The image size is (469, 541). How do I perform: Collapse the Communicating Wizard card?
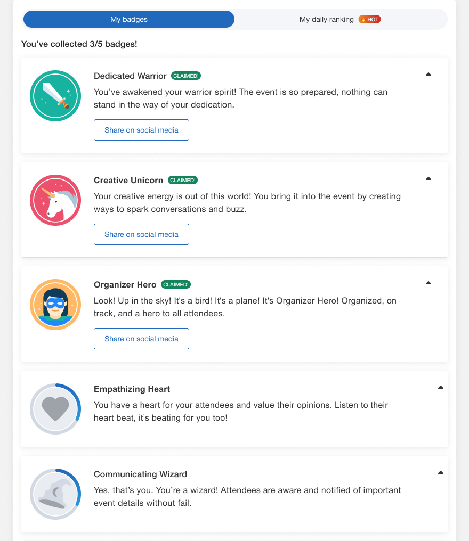click(440, 473)
